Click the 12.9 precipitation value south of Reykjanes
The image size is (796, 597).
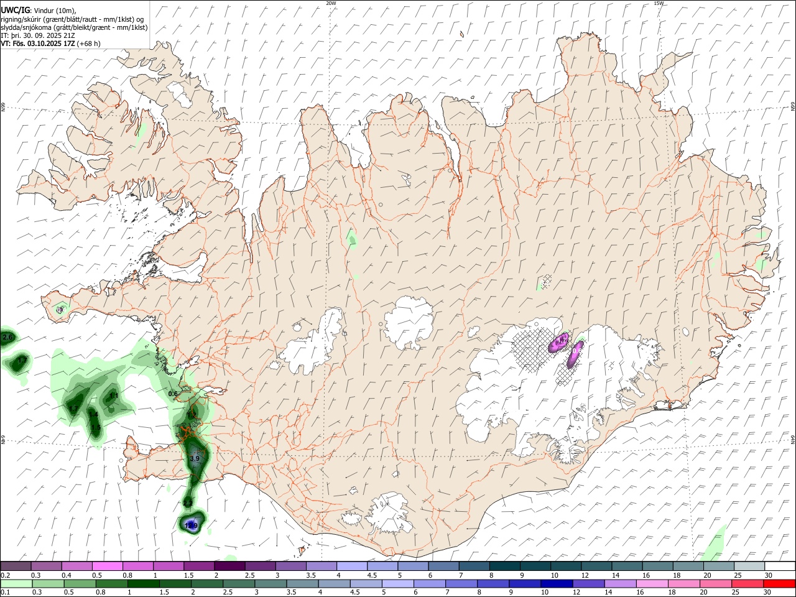coord(192,527)
